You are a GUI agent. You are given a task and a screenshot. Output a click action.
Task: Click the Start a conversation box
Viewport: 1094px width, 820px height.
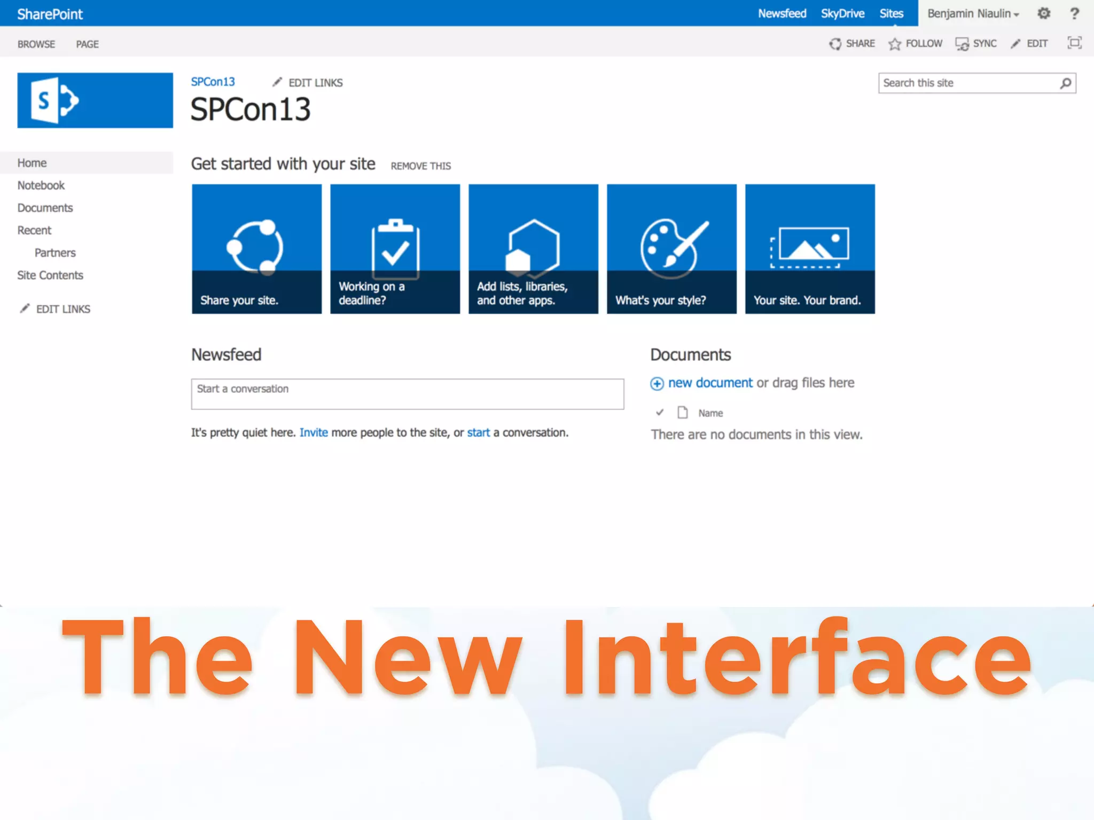(x=408, y=394)
